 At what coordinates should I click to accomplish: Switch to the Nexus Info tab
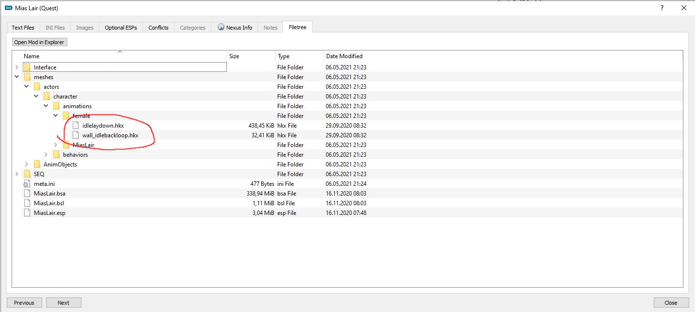coord(235,28)
